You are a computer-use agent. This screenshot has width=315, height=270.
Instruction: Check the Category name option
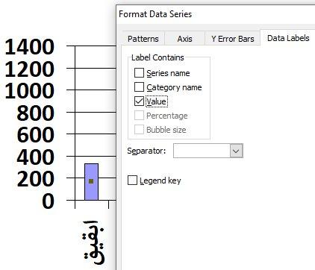tap(139, 87)
